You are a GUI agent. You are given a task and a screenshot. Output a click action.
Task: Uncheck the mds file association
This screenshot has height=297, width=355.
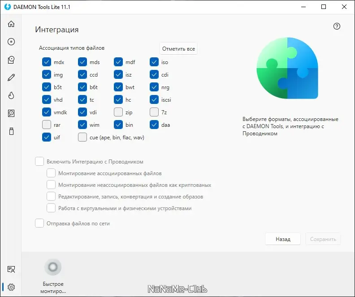[x=82, y=62]
